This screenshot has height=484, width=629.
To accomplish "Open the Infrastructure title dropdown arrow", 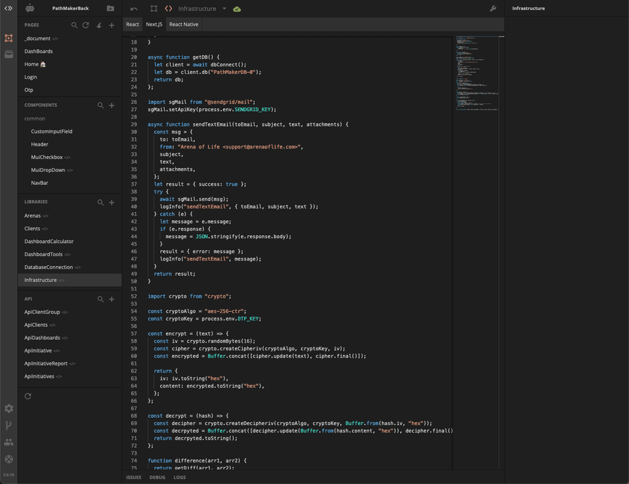I will click(224, 9).
